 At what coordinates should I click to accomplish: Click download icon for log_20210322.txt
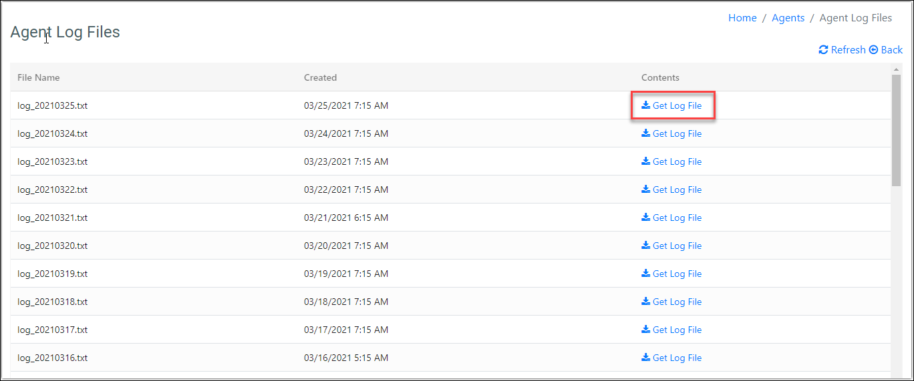coord(645,189)
